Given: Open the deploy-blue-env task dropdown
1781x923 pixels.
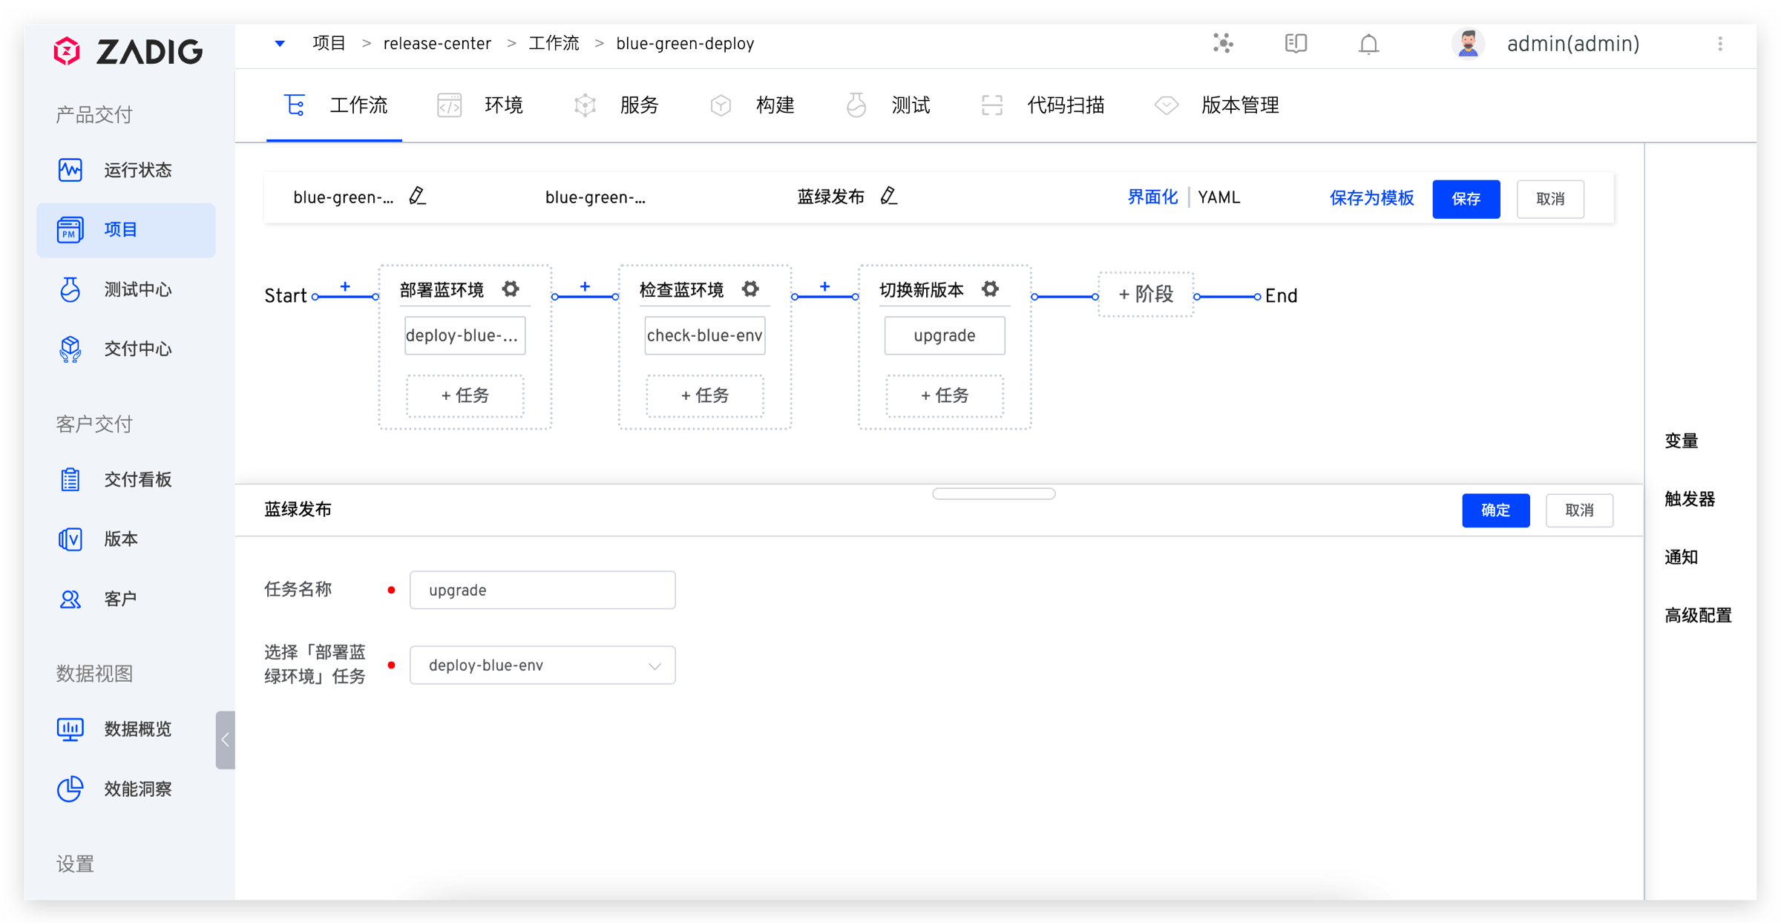Looking at the screenshot, I should pos(542,665).
